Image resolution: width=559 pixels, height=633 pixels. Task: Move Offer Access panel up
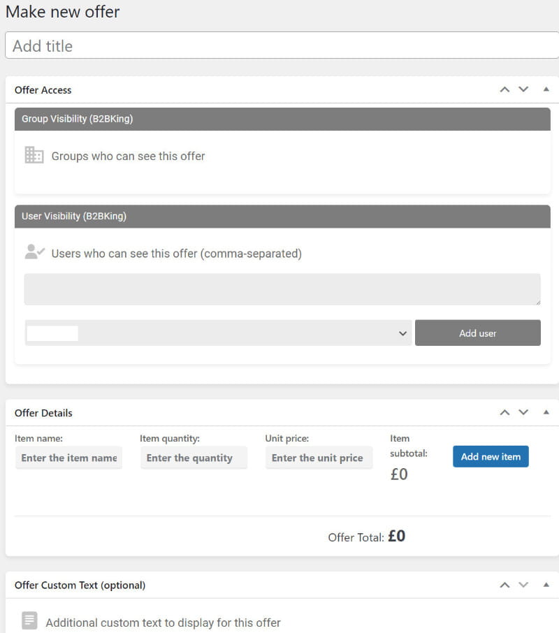point(504,89)
